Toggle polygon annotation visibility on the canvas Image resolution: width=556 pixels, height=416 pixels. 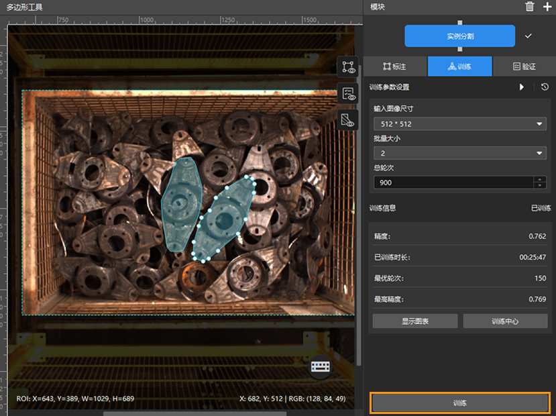tap(347, 66)
